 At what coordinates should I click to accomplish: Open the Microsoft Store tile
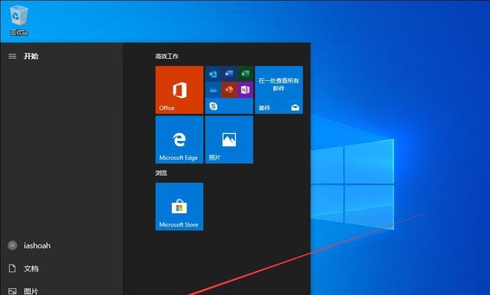(x=179, y=206)
